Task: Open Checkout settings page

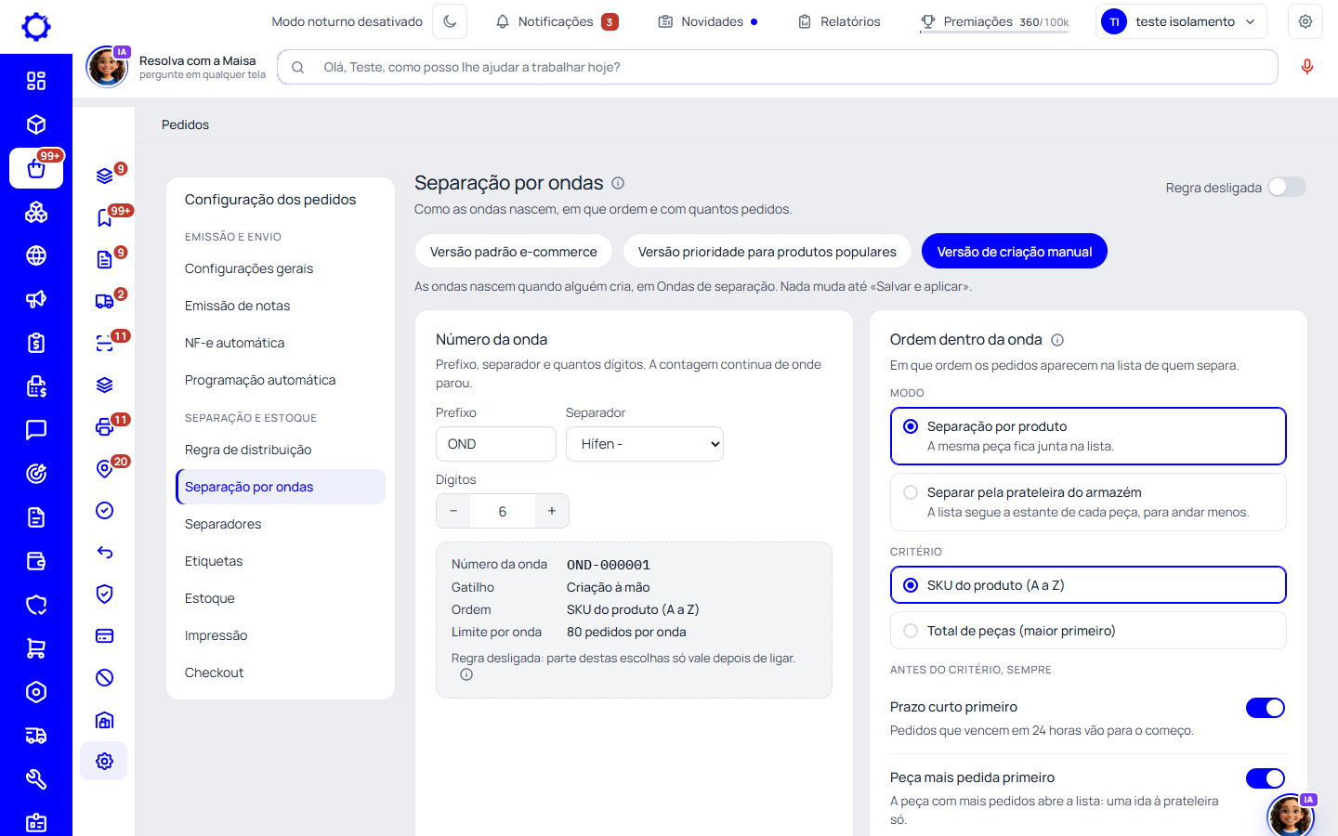Action: point(281,673)
